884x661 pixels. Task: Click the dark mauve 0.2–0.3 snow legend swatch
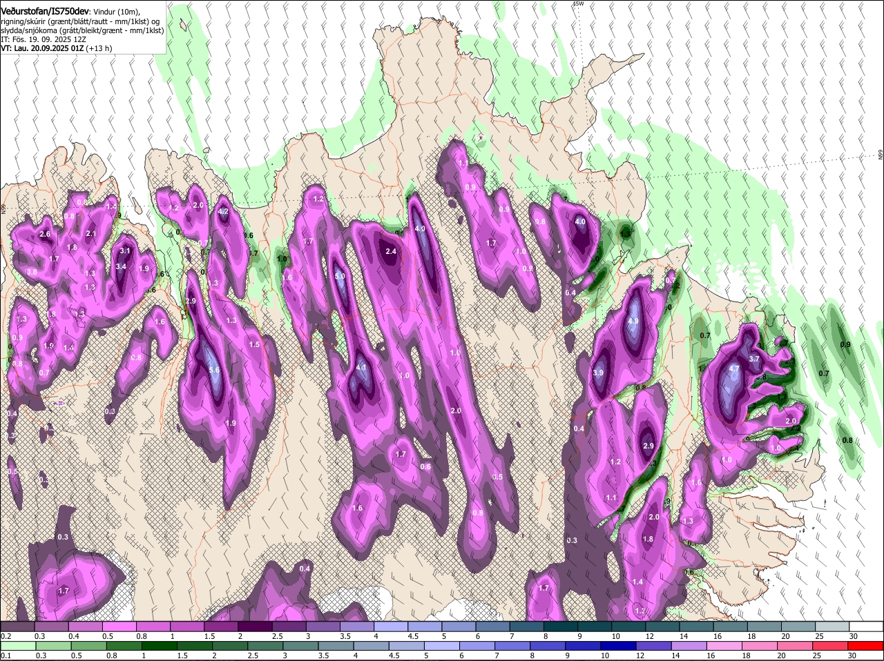tap(17, 627)
